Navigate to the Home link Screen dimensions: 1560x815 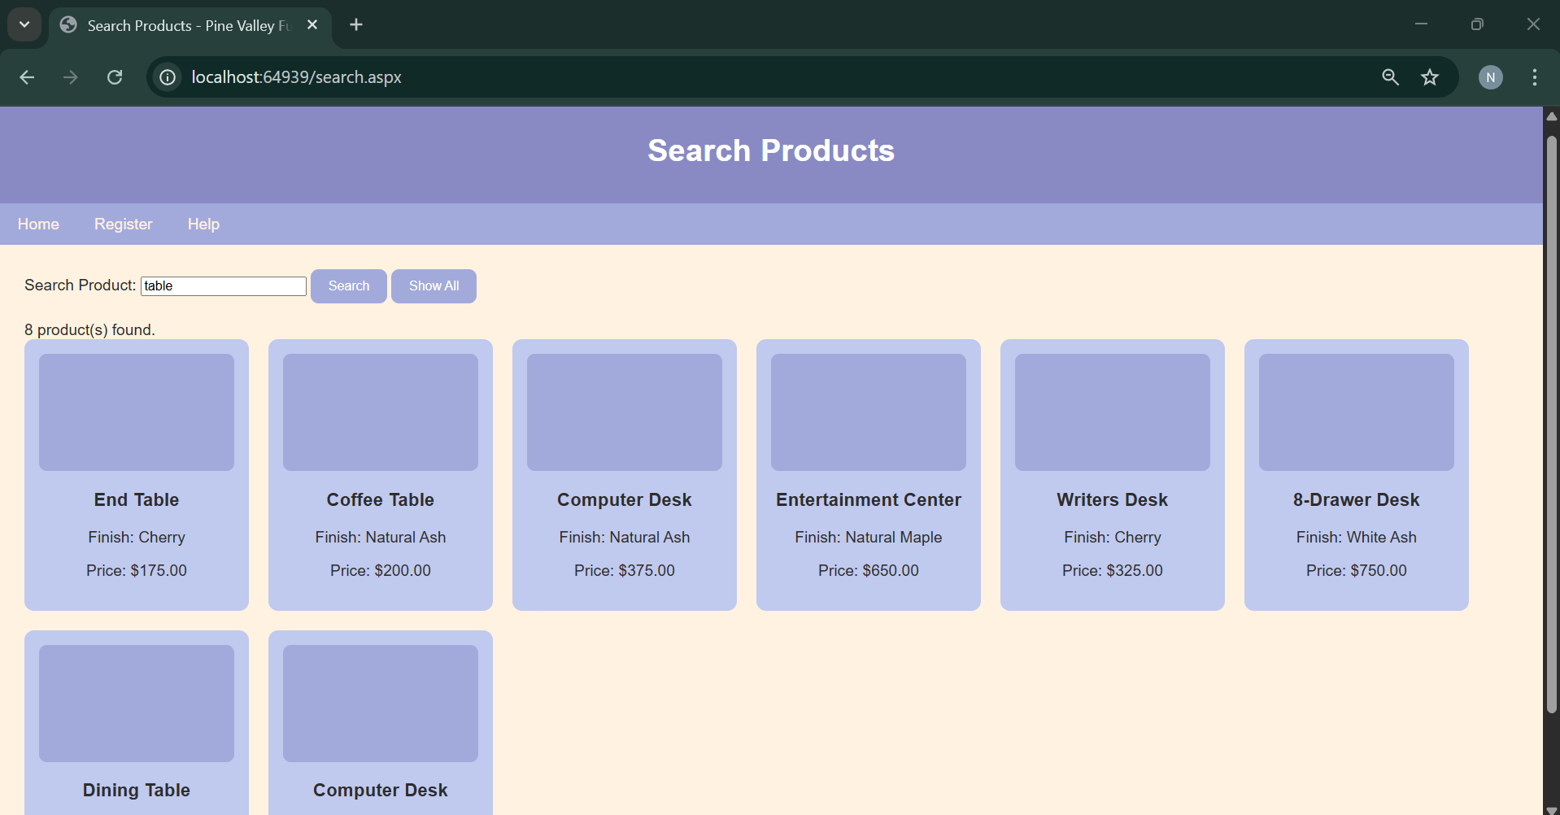pyautogui.click(x=37, y=224)
